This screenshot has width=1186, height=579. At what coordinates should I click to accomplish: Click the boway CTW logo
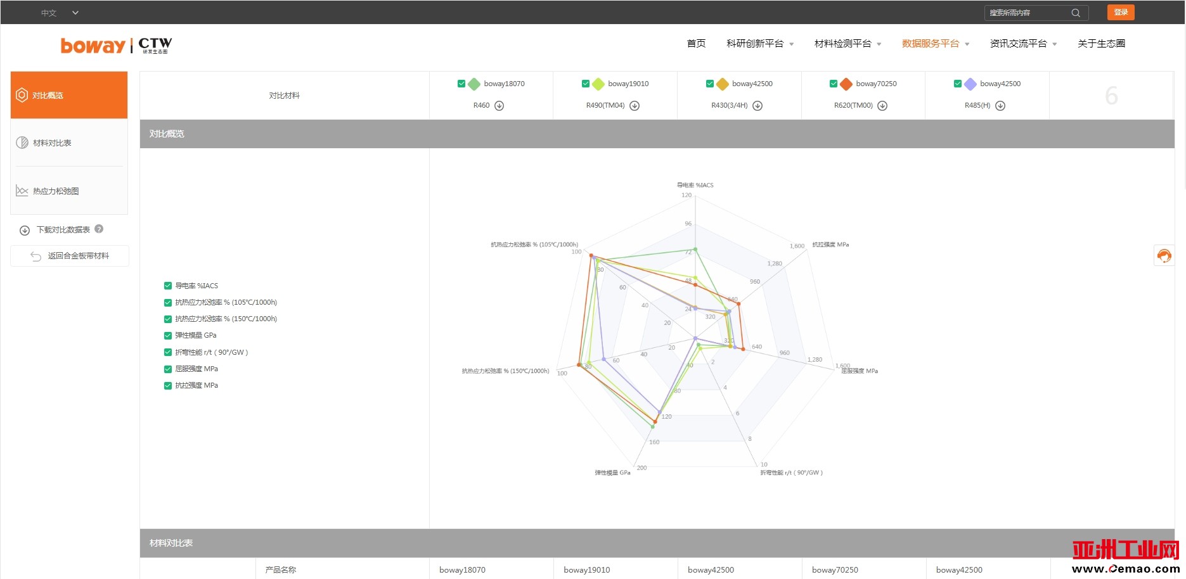(116, 45)
